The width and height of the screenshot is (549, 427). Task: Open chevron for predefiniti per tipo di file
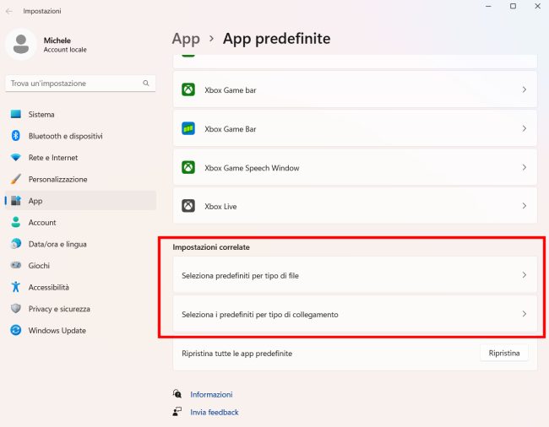pos(525,275)
